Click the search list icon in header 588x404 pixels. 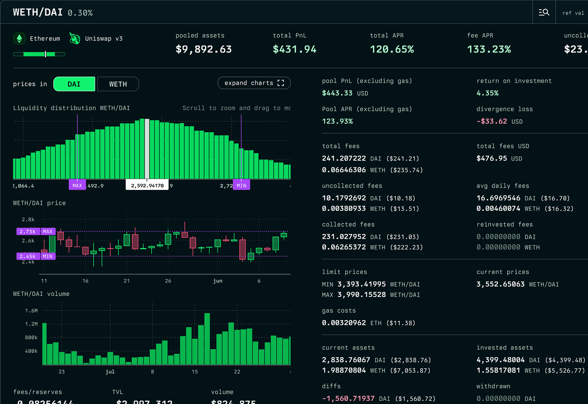click(x=544, y=13)
